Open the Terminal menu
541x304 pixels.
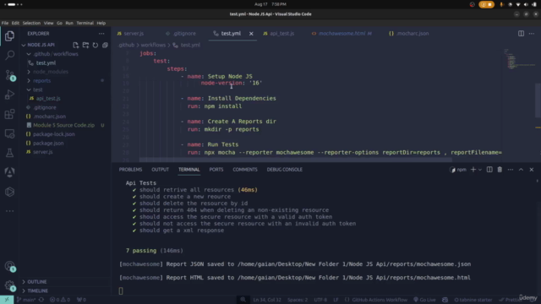pos(85,23)
